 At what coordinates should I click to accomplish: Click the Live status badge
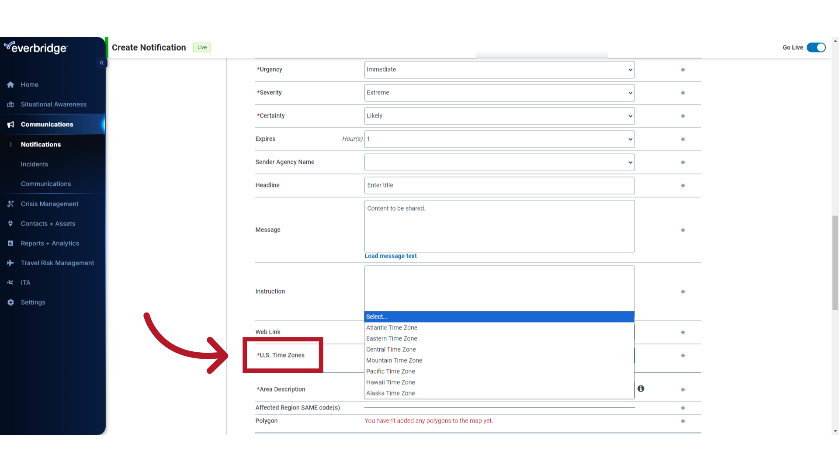coord(202,48)
